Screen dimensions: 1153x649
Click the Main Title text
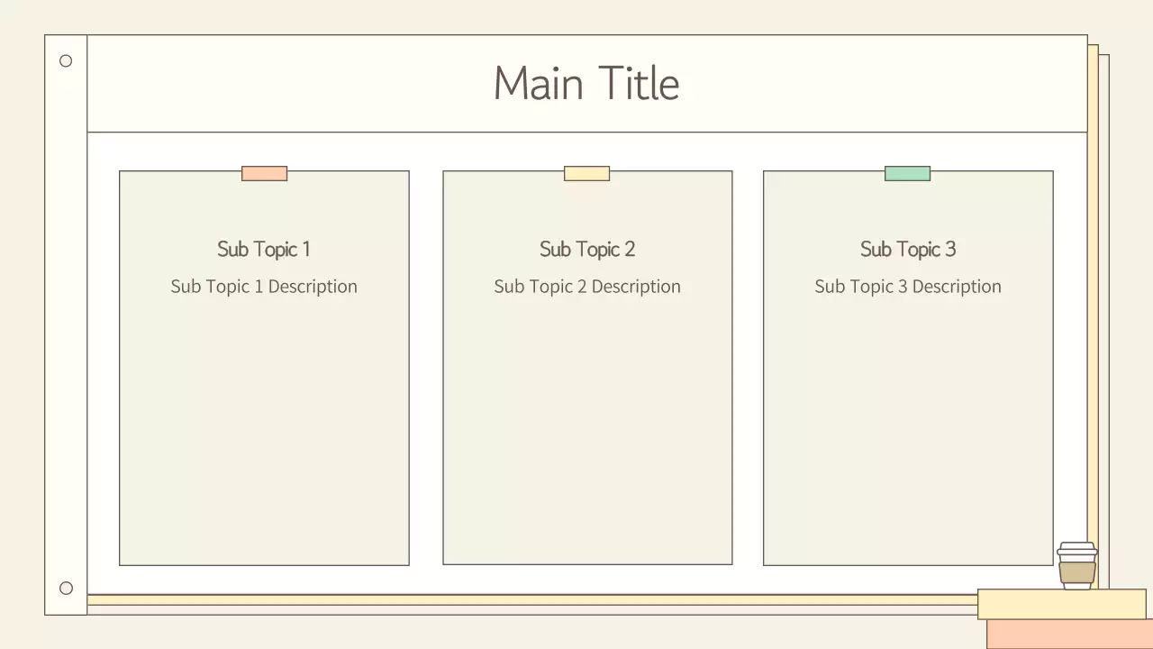point(586,83)
